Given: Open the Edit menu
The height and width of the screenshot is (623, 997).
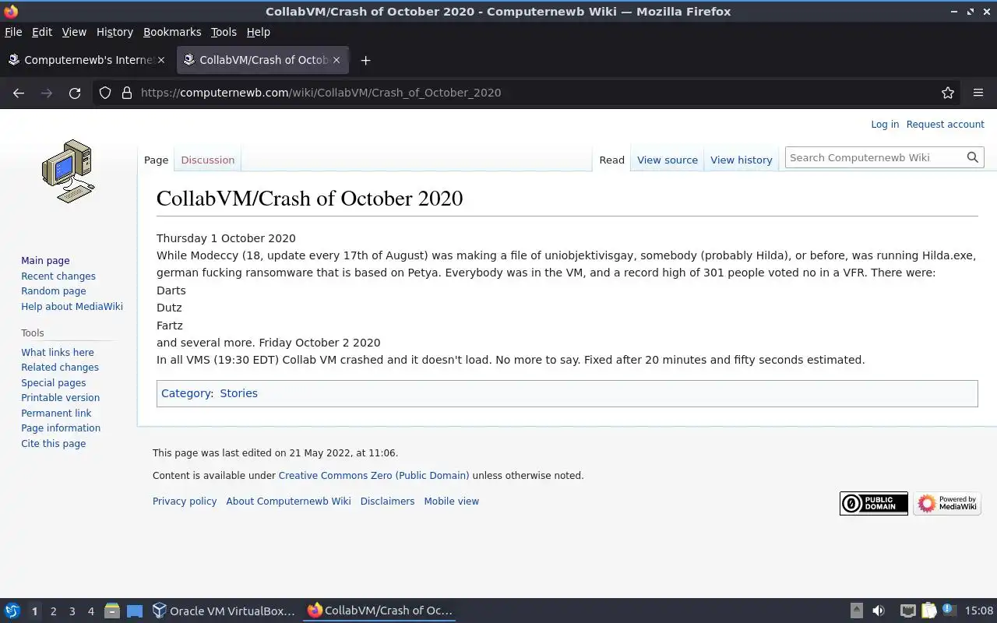Looking at the screenshot, I should 42,32.
